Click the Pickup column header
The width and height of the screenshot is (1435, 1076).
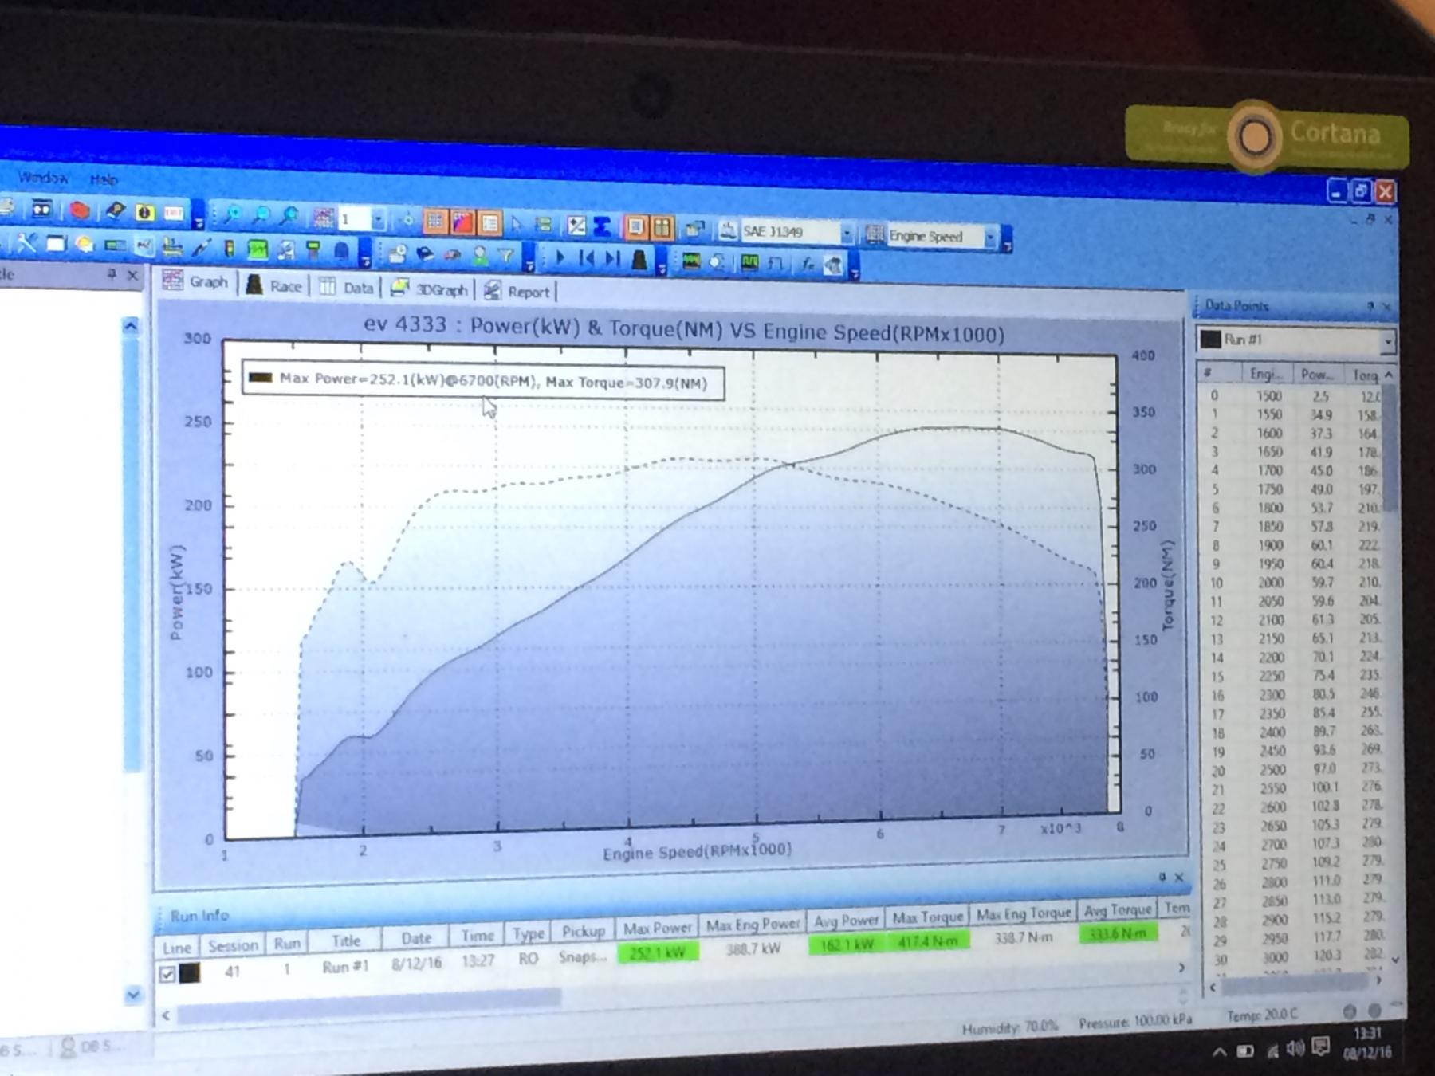tap(583, 931)
